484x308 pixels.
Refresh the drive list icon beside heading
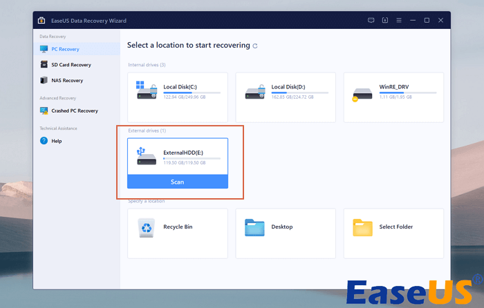tap(255, 46)
